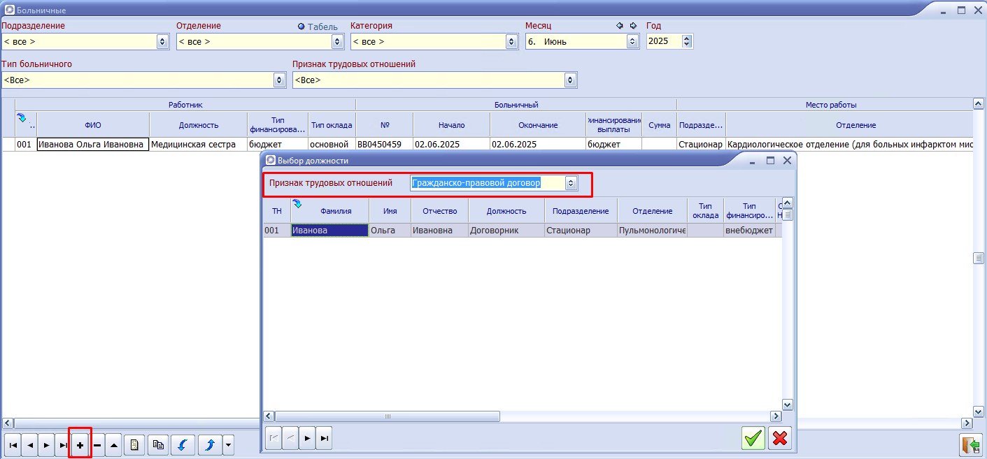
Task: Expand the Тип больничного combo box
Action: pyautogui.click(x=280, y=80)
